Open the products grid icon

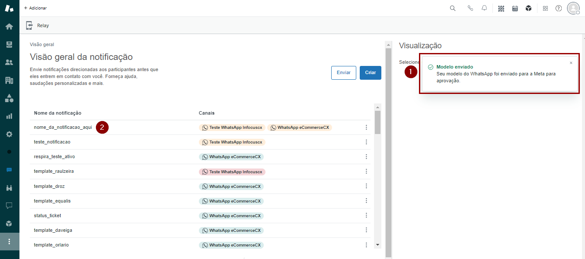click(545, 8)
